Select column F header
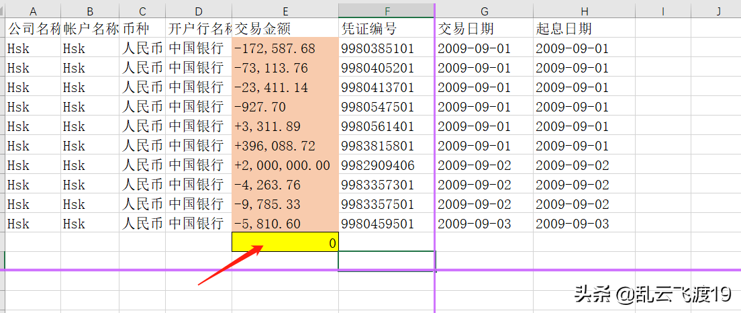Screen dimensions: 741x313 387,11
